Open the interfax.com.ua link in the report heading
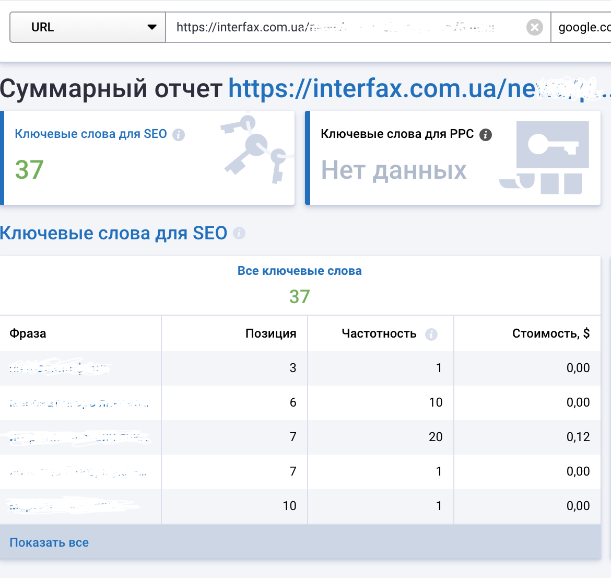Image resolution: width=611 pixels, height=578 pixels. [x=419, y=89]
